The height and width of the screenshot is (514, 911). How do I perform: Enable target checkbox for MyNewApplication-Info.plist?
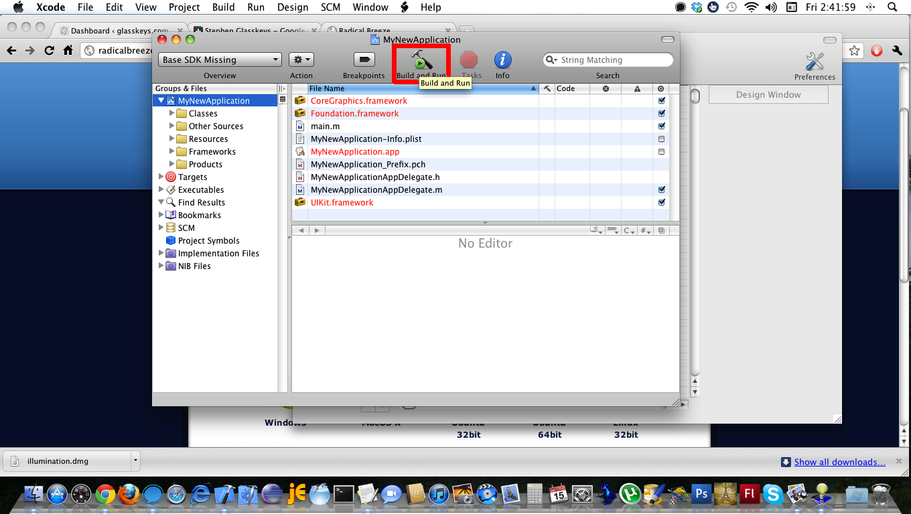pos(661,139)
